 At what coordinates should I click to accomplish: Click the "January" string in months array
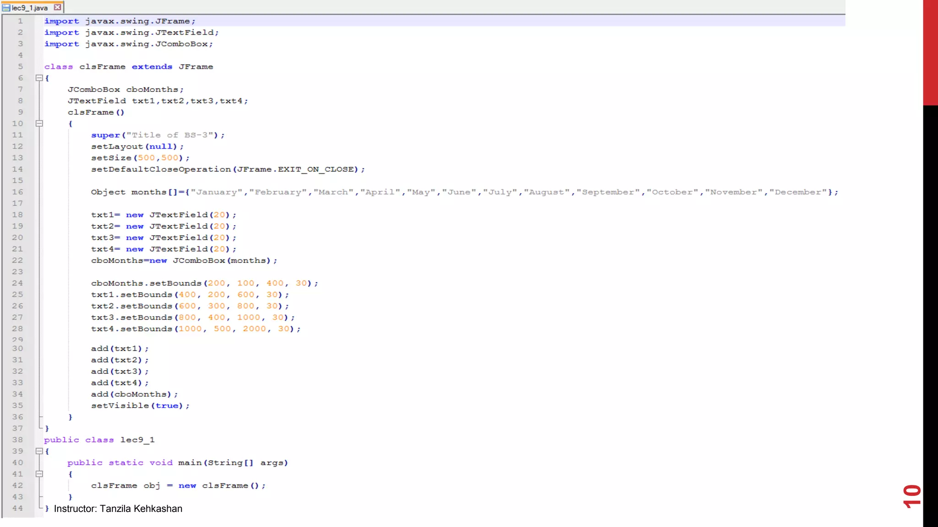click(217, 192)
